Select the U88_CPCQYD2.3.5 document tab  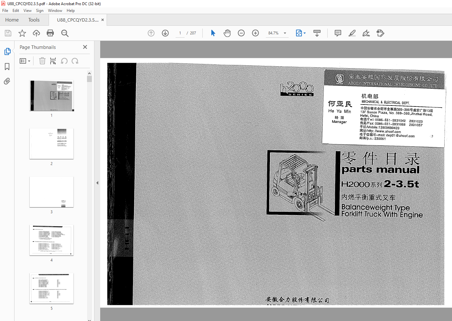tap(78, 20)
